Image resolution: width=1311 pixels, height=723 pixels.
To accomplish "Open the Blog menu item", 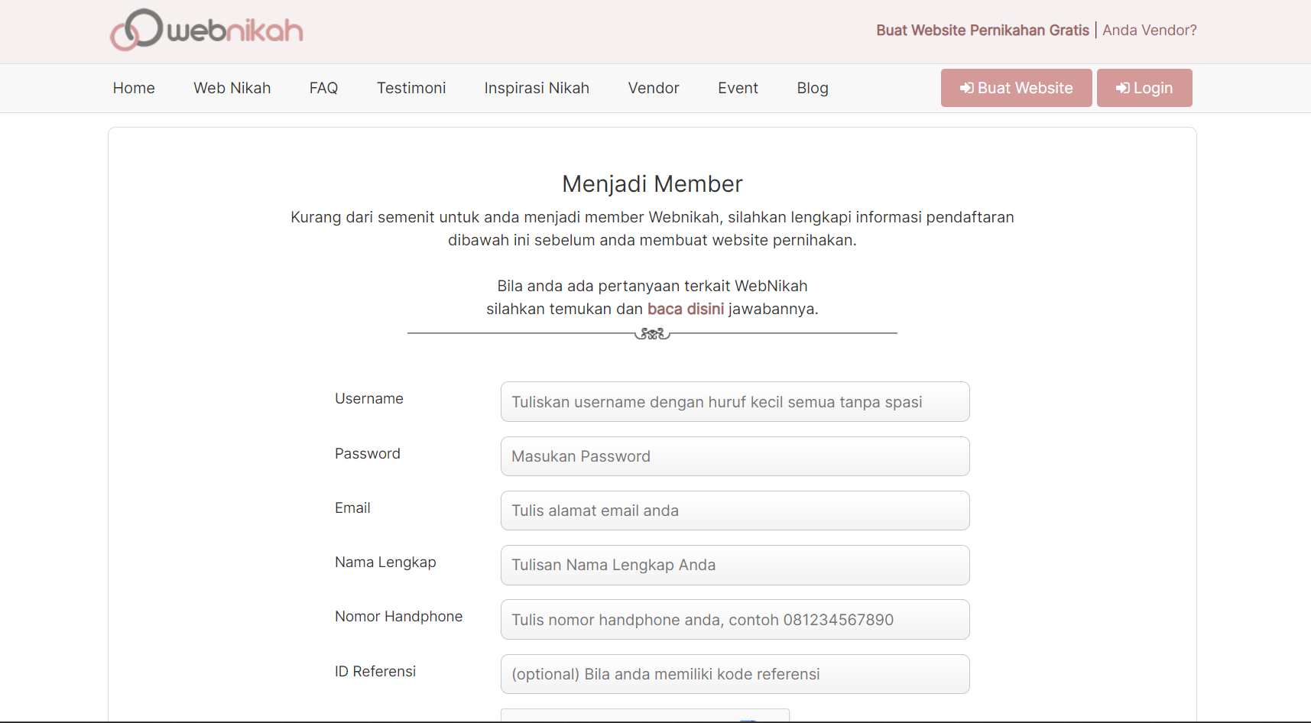I will point(812,88).
